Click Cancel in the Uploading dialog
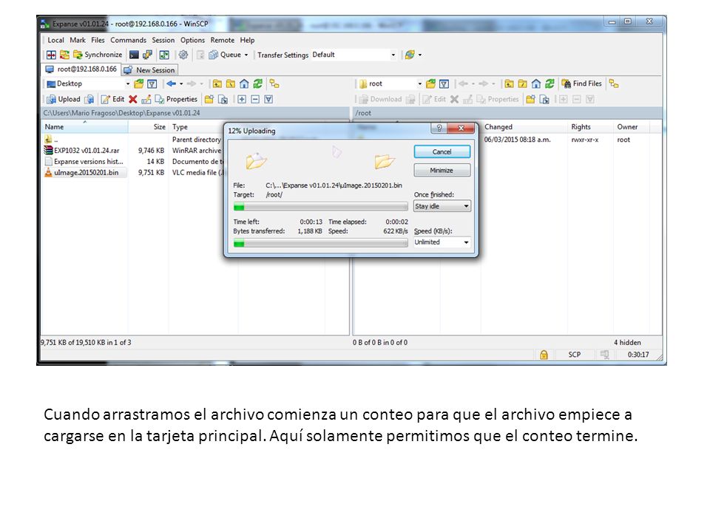Viewport: 710px width, 532px height. click(442, 151)
